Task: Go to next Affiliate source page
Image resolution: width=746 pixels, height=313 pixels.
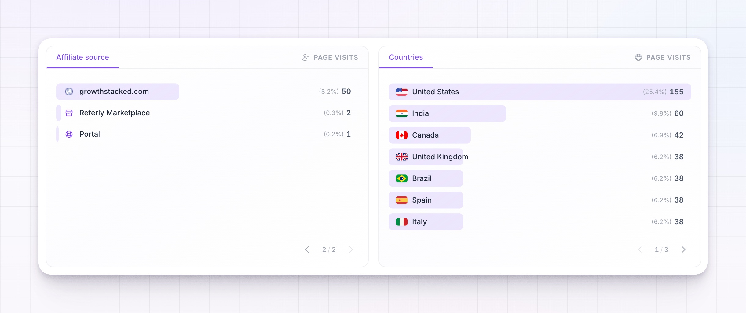Action: [351, 250]
